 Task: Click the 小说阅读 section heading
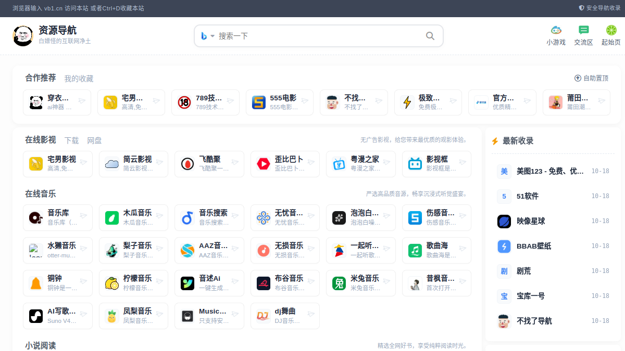point(41,346)
